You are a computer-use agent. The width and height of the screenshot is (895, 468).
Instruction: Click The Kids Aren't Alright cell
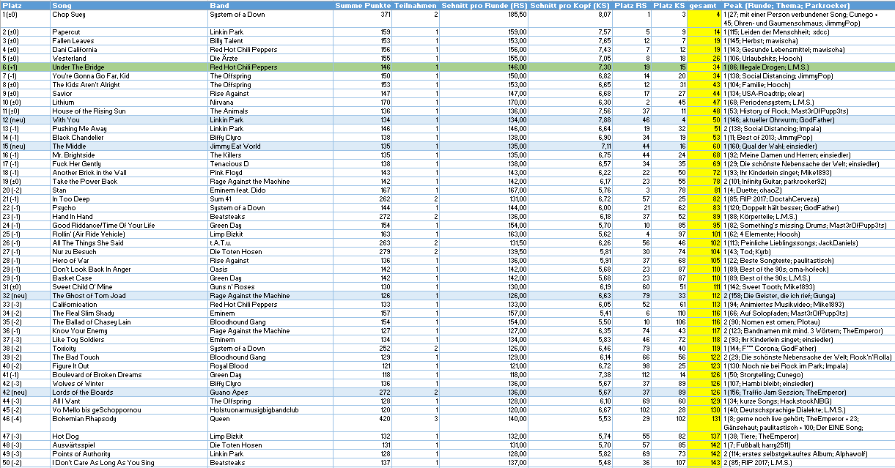point(129,85)
